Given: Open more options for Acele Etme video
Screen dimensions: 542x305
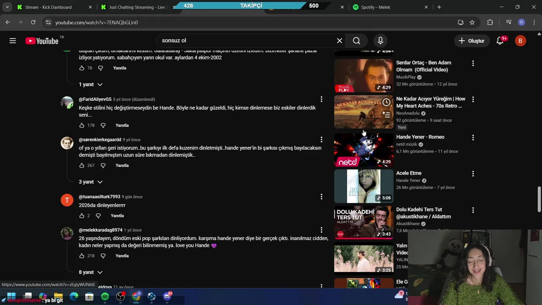Looking at the screenshot, I should point(473,174).
